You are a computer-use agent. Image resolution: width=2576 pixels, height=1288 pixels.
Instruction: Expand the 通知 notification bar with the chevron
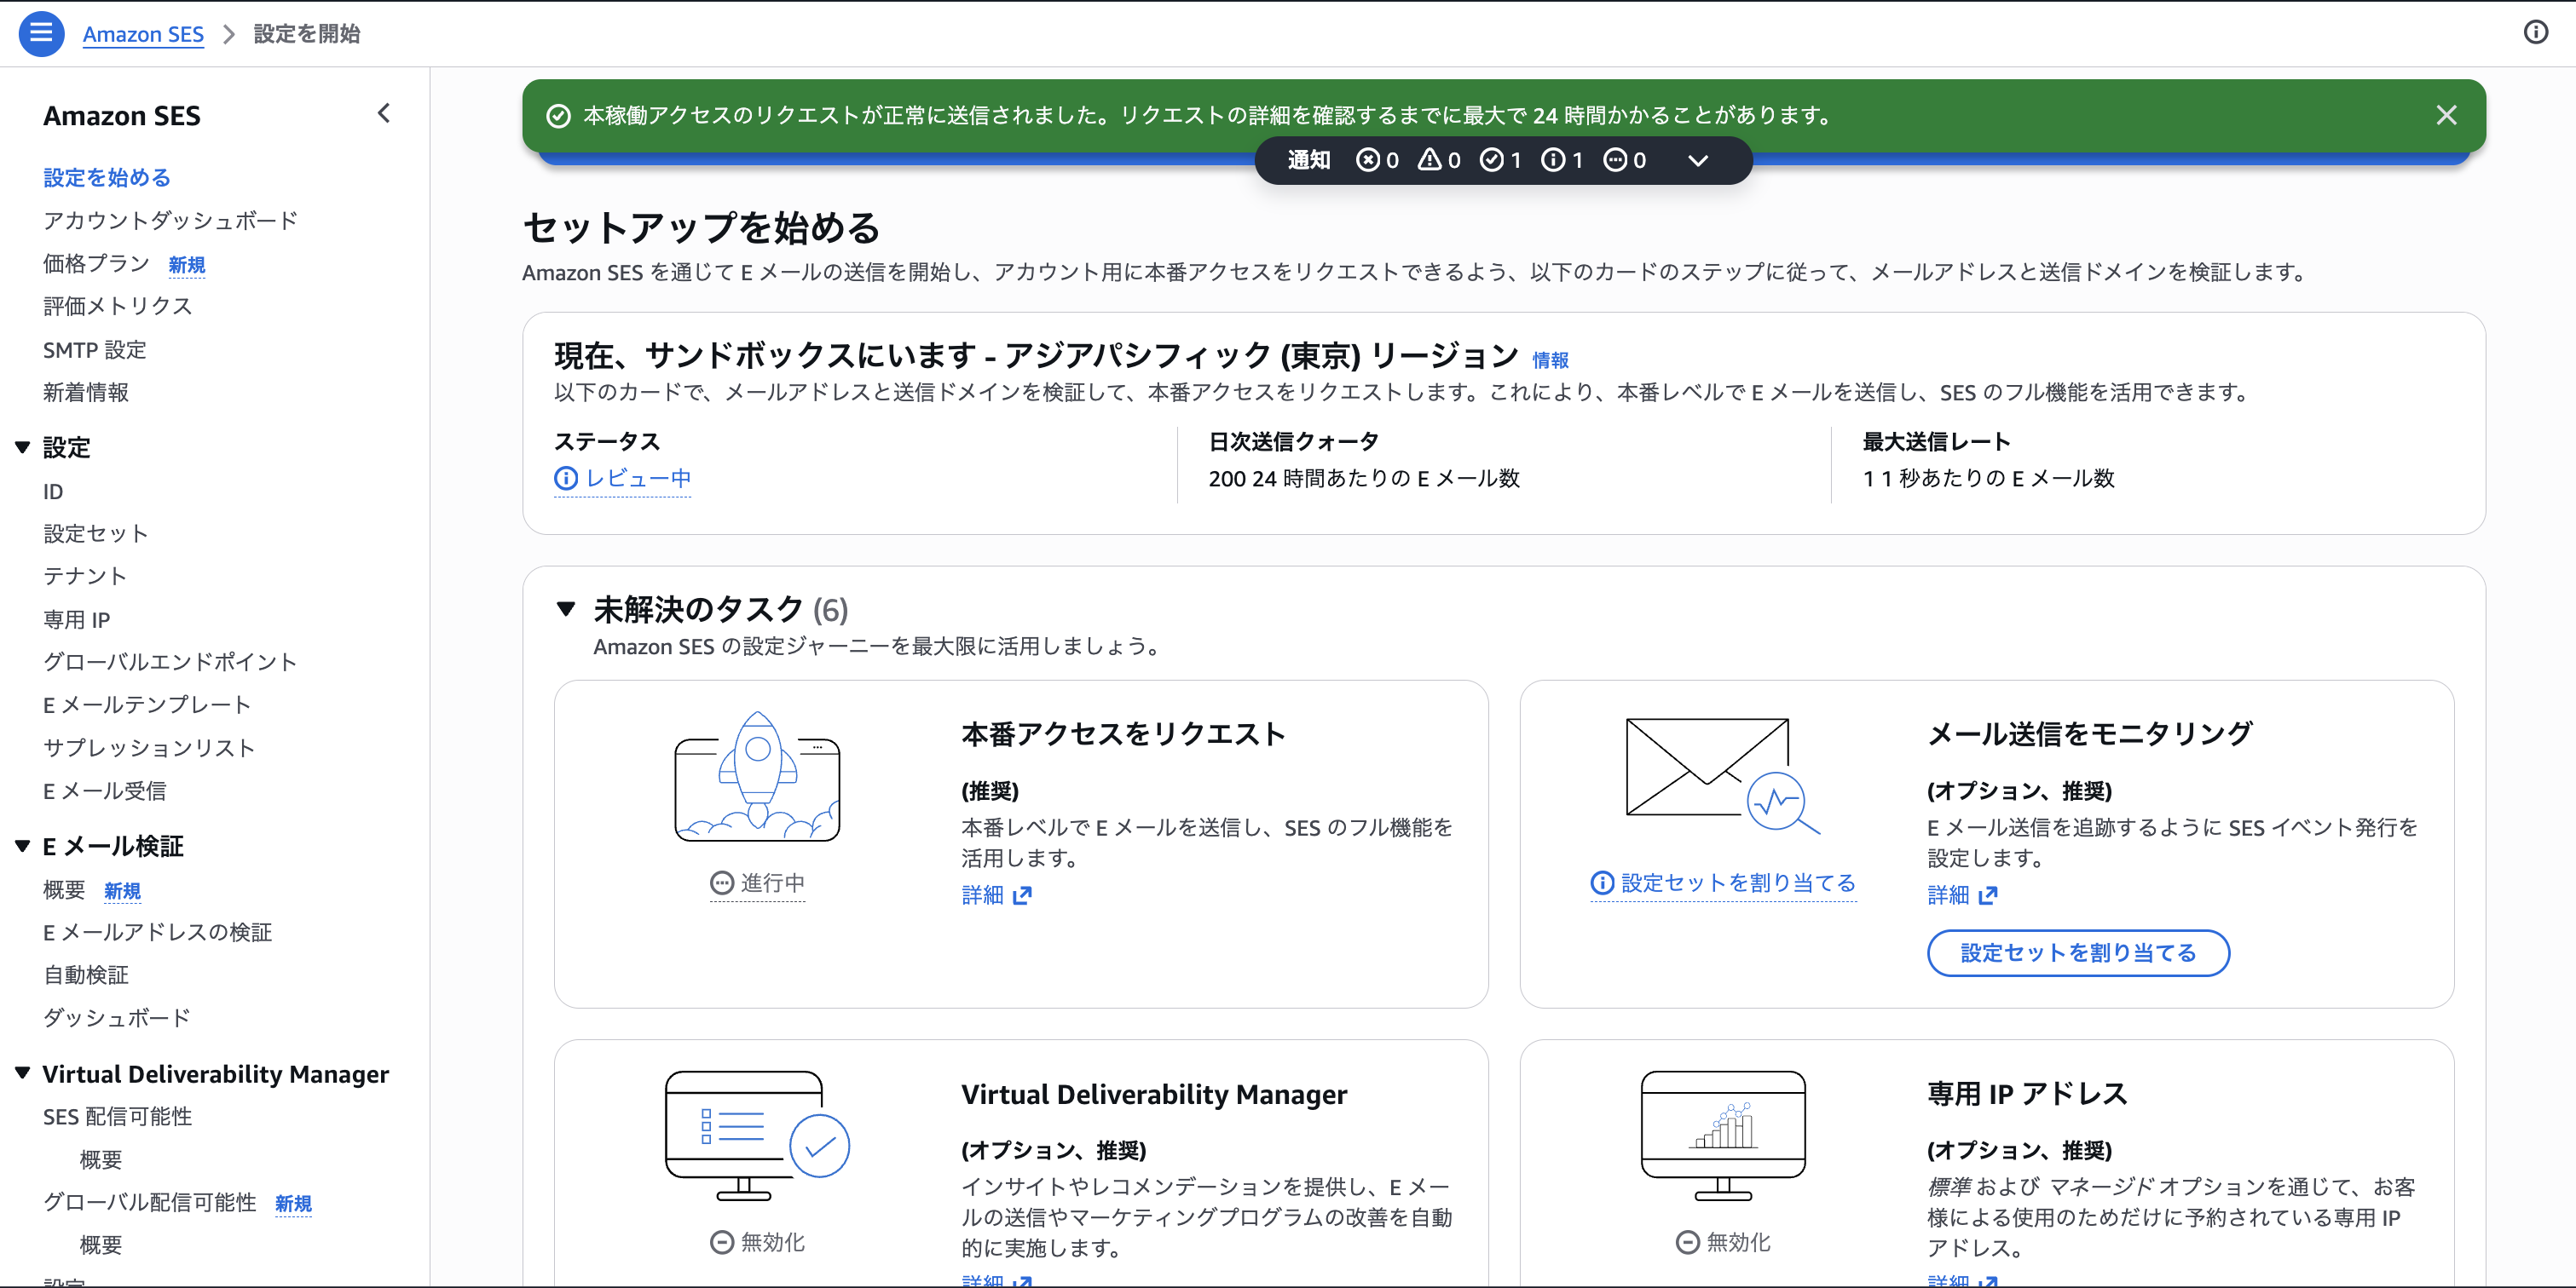point(1697,160)
